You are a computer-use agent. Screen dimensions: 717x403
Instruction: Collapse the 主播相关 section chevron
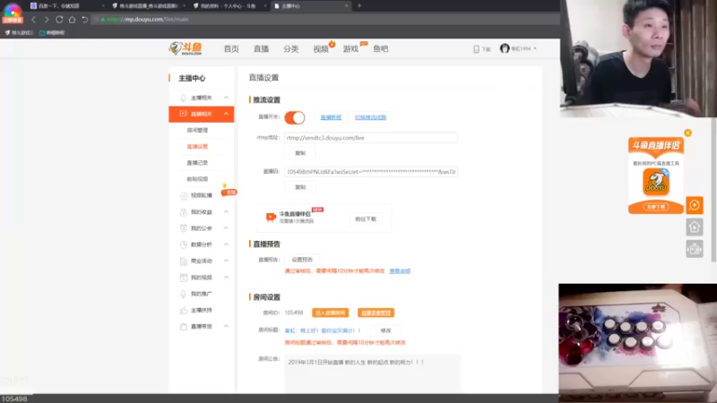point(226,98)
